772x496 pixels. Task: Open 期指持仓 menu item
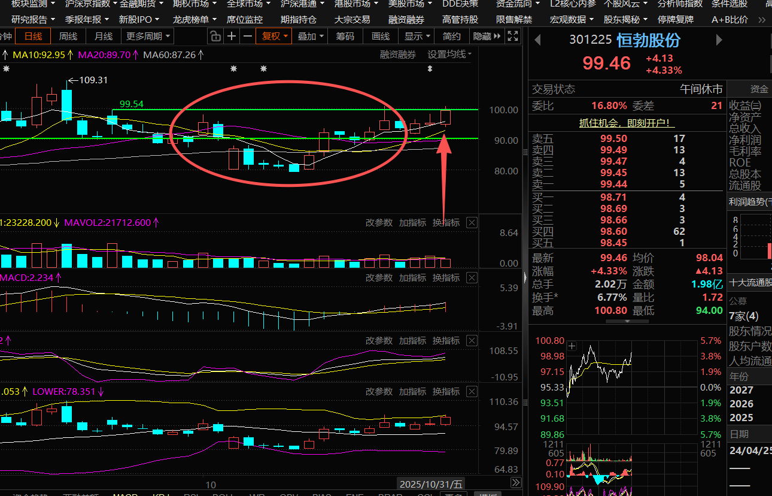tap(299, 20)
